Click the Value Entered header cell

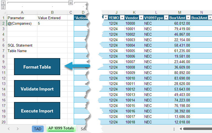[x=52, y=18]
